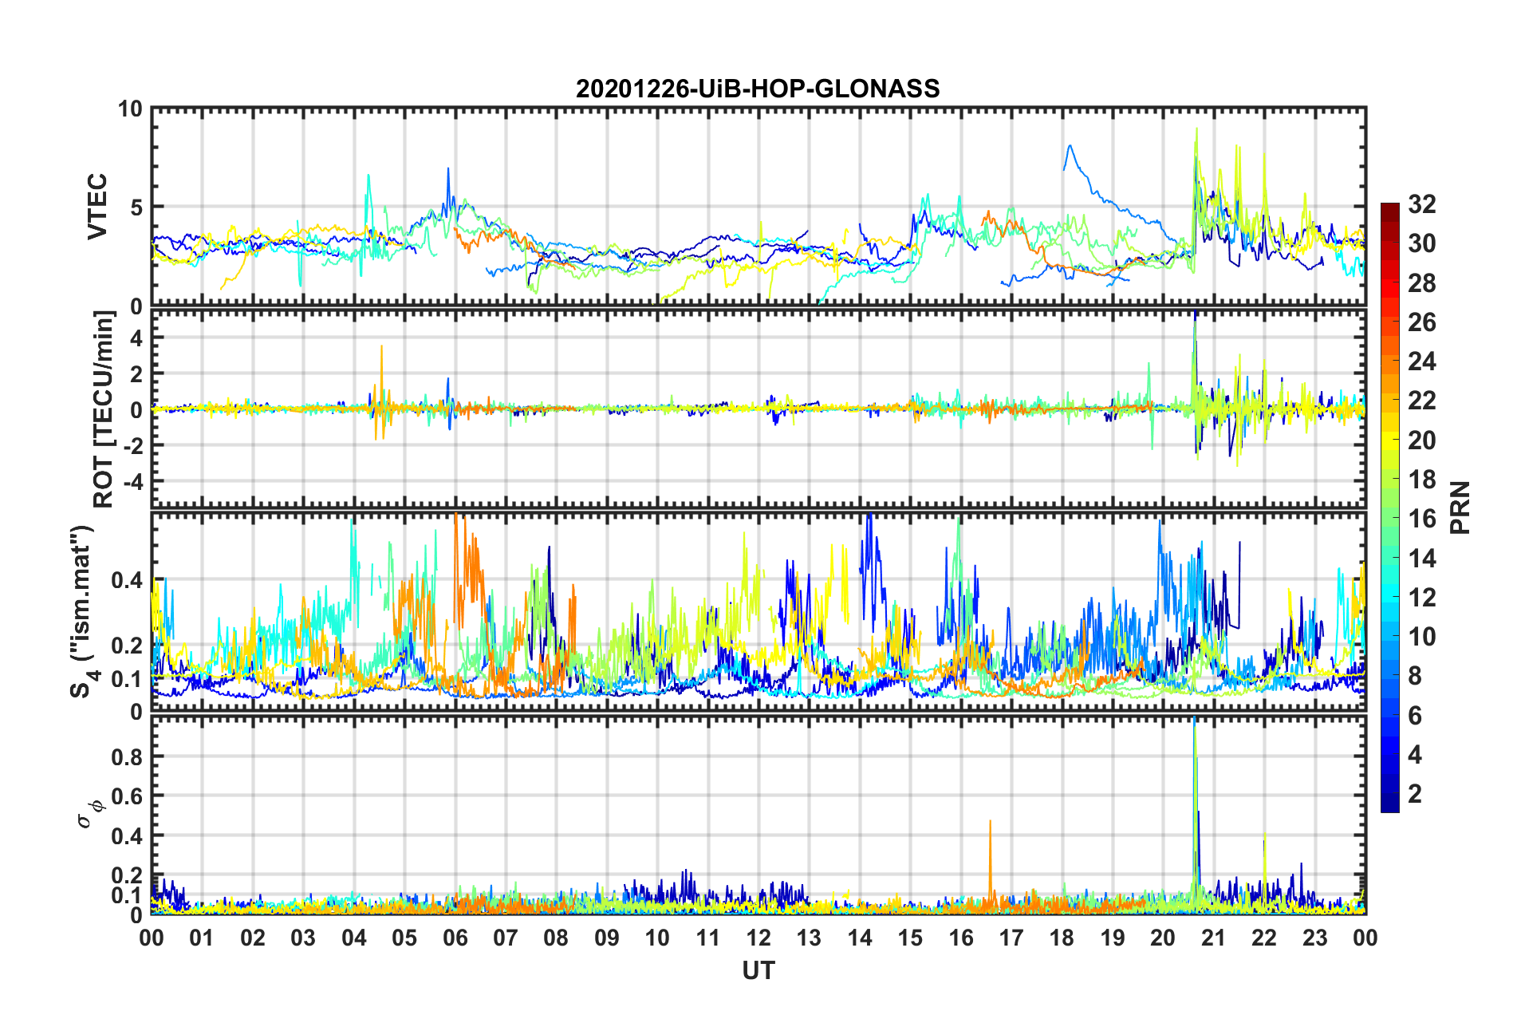Click the PRN colorbar label
Image resolution: width=1517 pixels, height=1015 pixels.
[1460, 507]
